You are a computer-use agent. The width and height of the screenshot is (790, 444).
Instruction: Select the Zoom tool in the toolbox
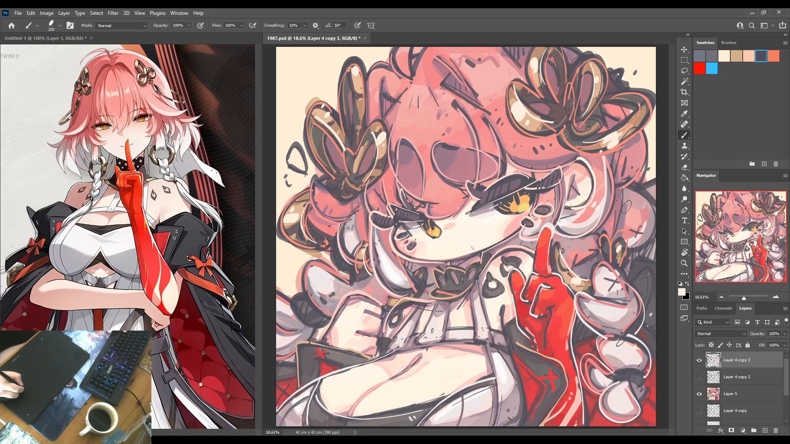[x=684, y=264]
